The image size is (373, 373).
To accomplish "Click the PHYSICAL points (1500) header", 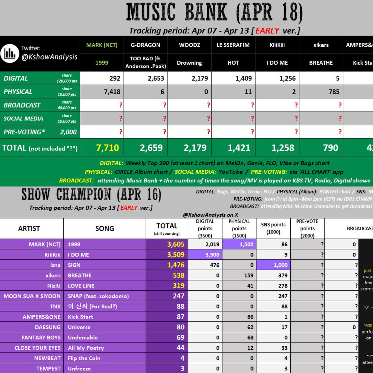I will coord(239,228).
